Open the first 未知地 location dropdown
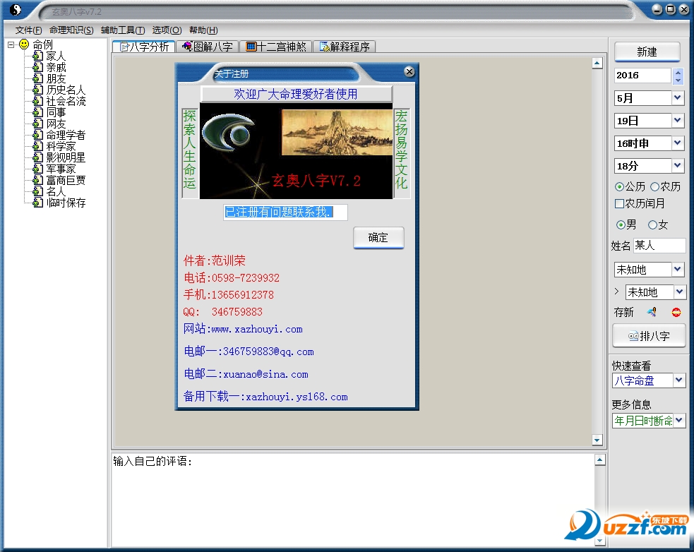 pos(678,269)
